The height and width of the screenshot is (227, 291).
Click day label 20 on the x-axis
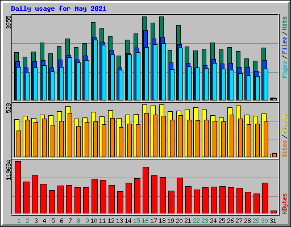click(179, 221)
